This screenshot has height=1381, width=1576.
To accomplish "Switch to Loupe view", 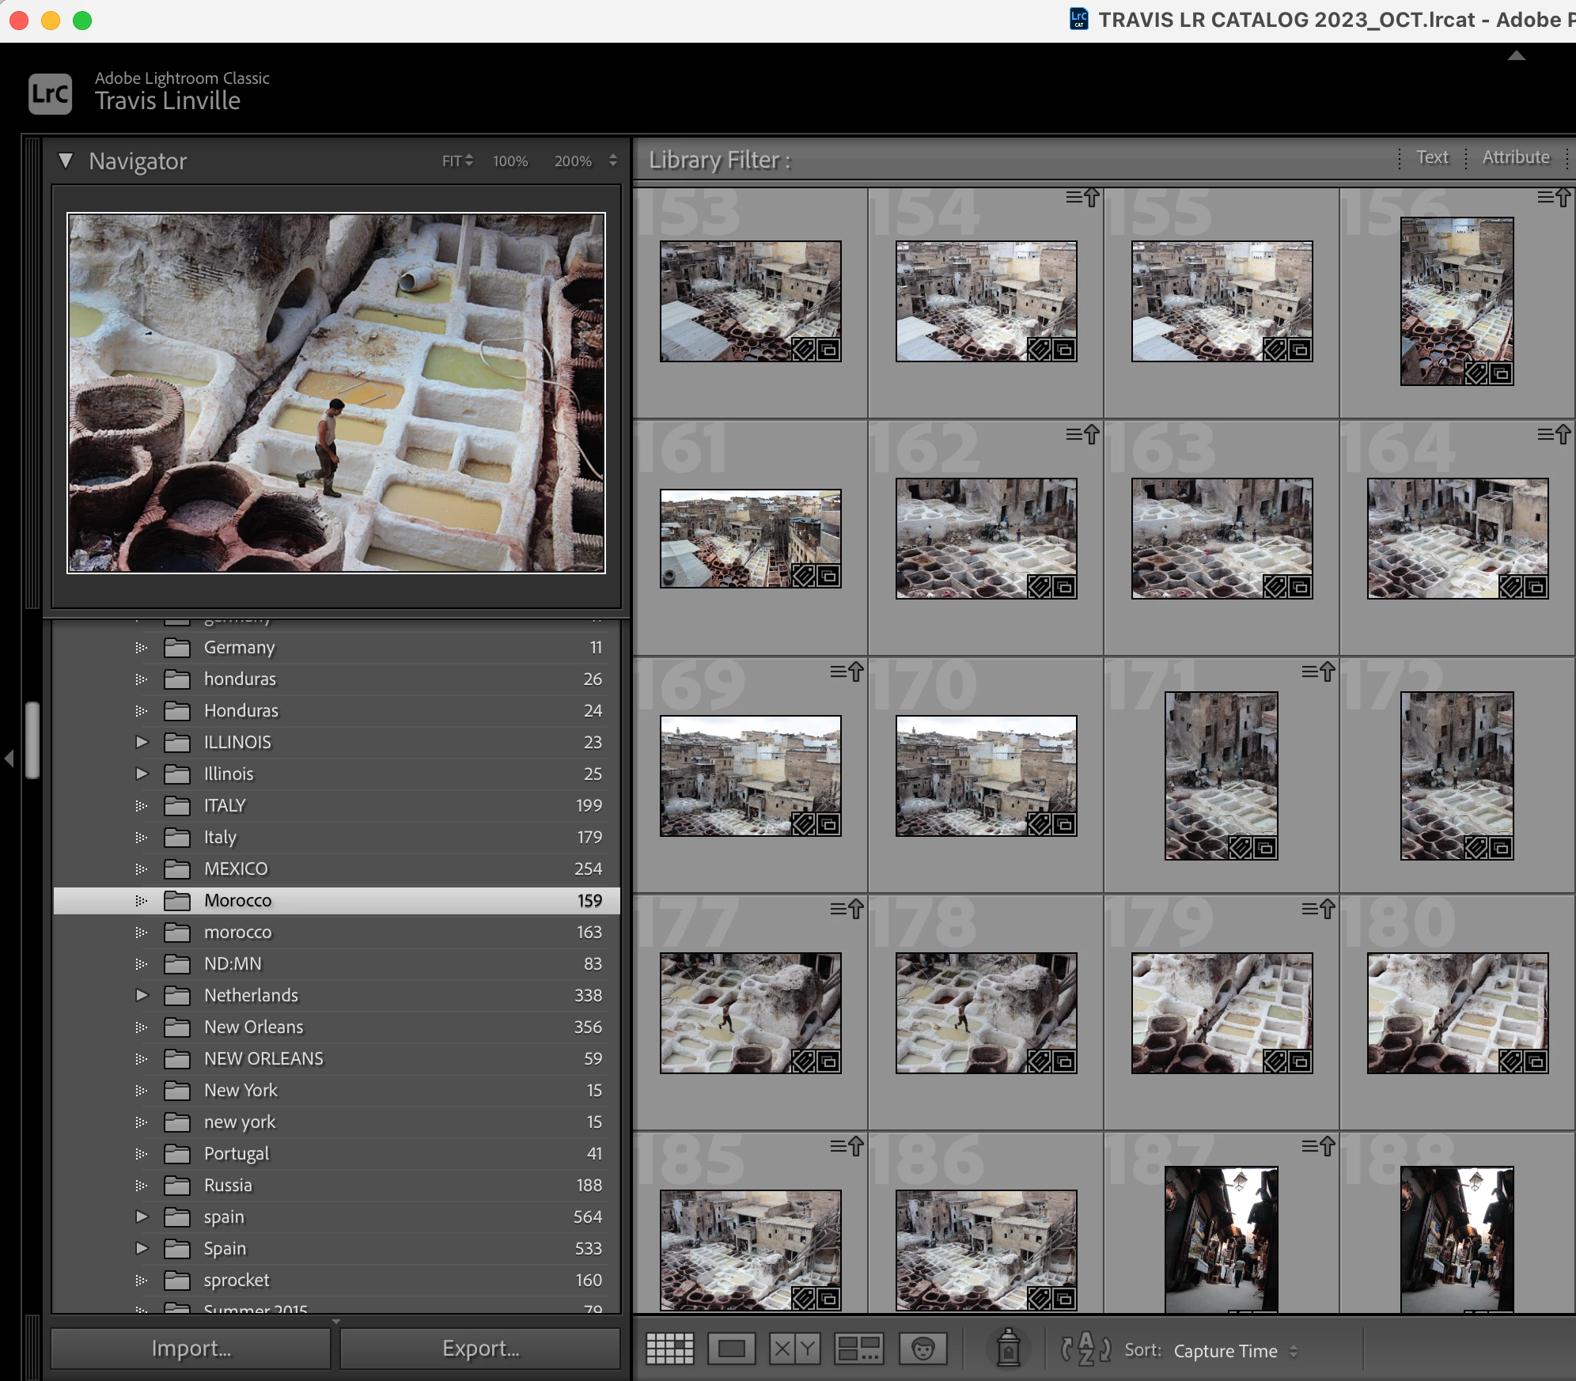I will pos(732,1349).
